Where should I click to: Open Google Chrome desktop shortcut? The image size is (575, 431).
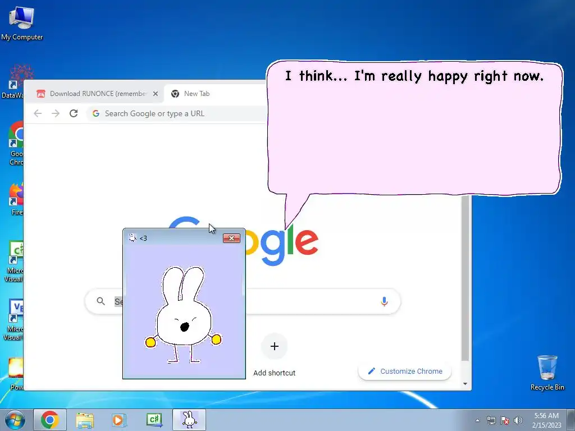[x=16, y=143]
